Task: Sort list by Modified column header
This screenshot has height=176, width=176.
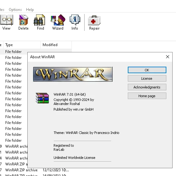Action: (x=56, y=45)
